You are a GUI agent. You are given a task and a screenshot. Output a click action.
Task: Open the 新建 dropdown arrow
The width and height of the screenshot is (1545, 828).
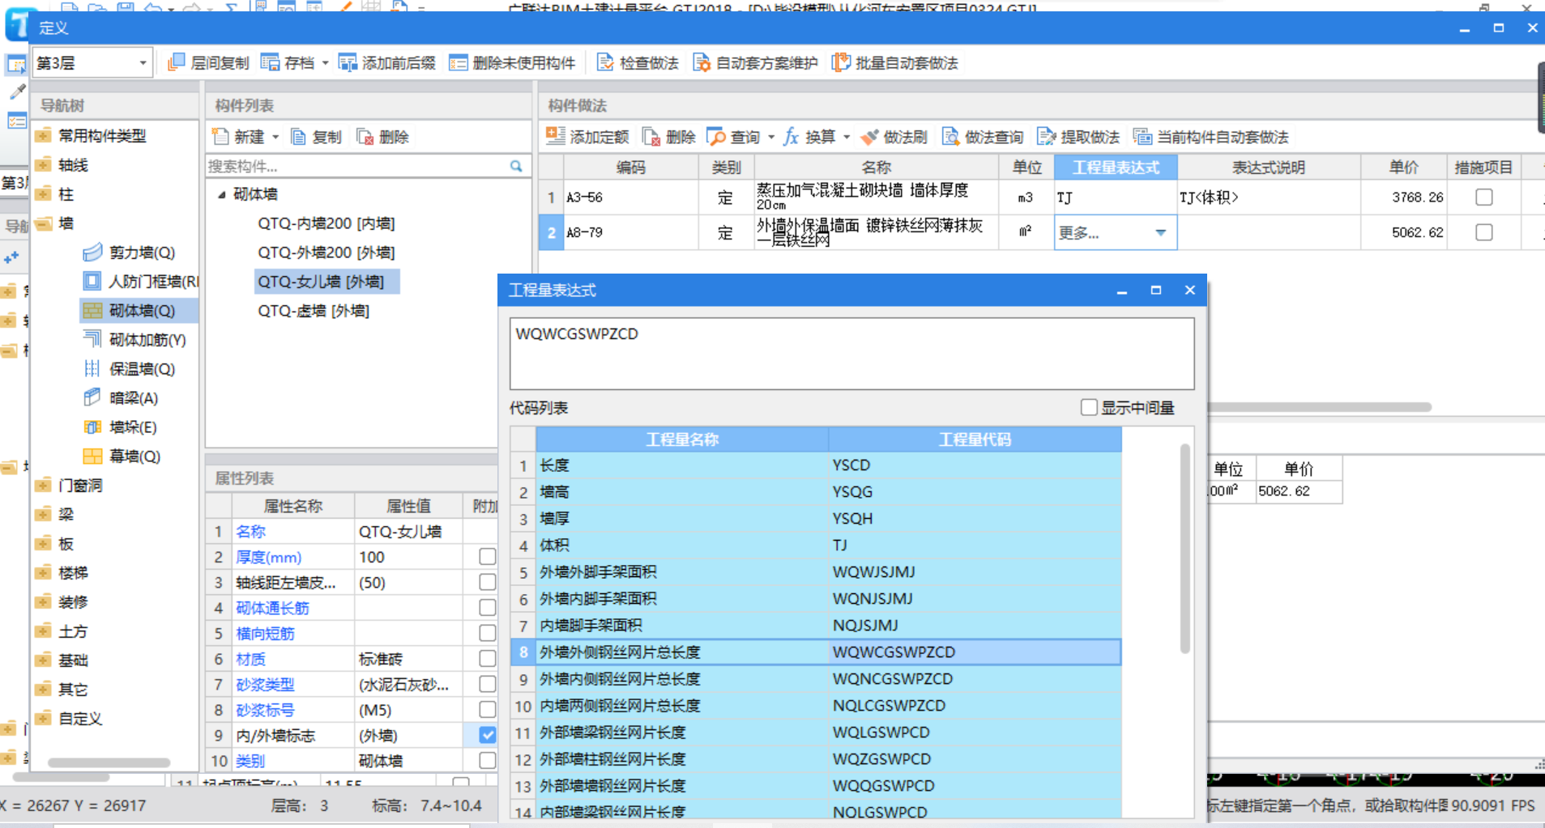tap(275, 137)
